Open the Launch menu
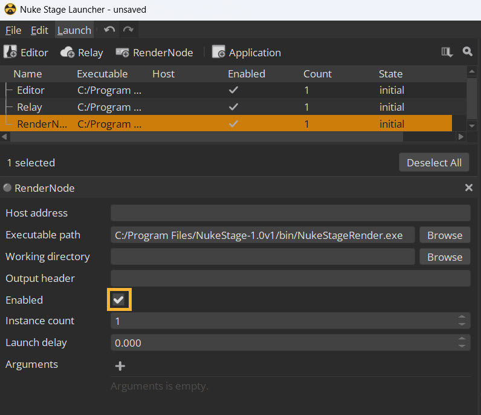Screen dimensions: 481x415 (x=74, y=30)
